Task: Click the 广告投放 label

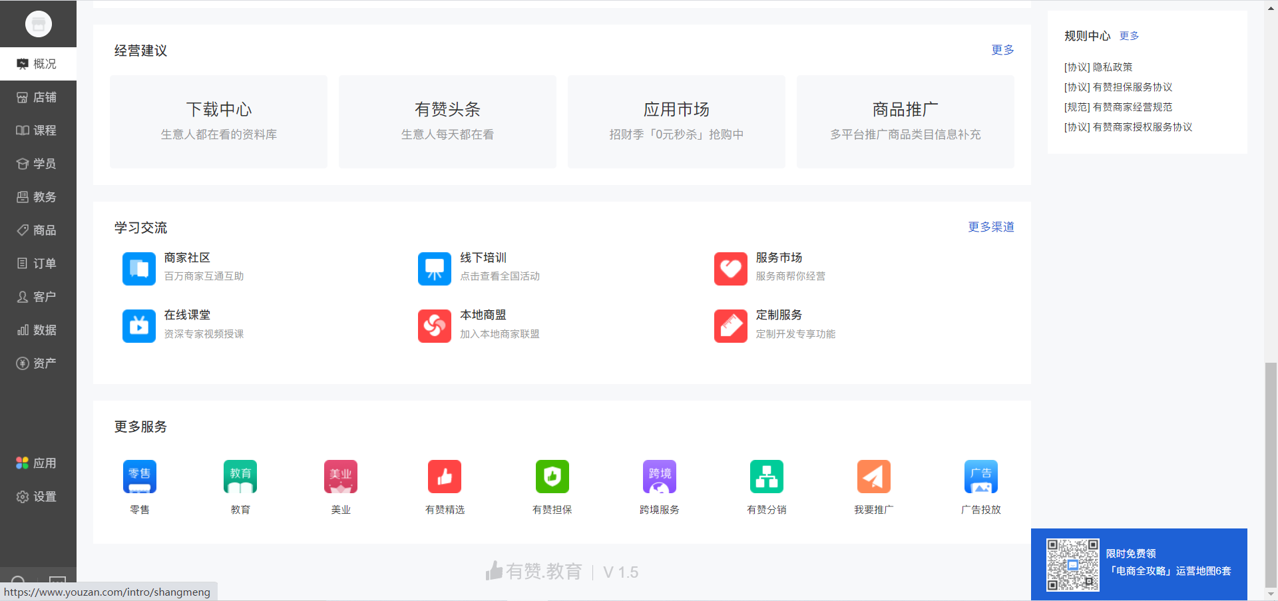Action: 981,510
